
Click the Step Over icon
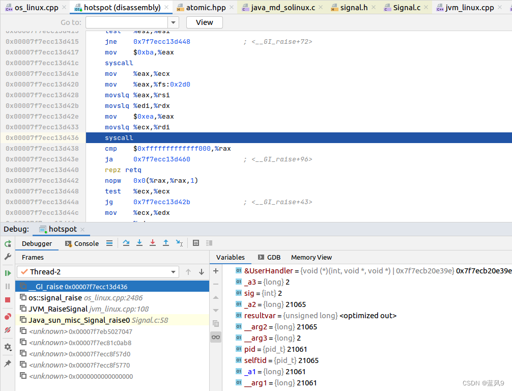(126, 243)
